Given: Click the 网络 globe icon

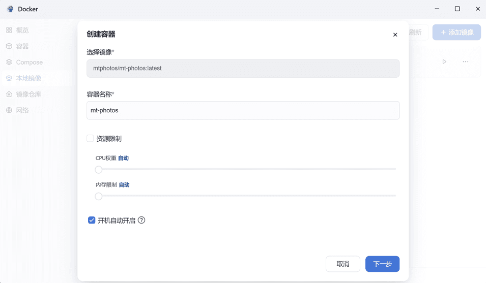Looking at the screenshot, I should (x=9, y=110).
